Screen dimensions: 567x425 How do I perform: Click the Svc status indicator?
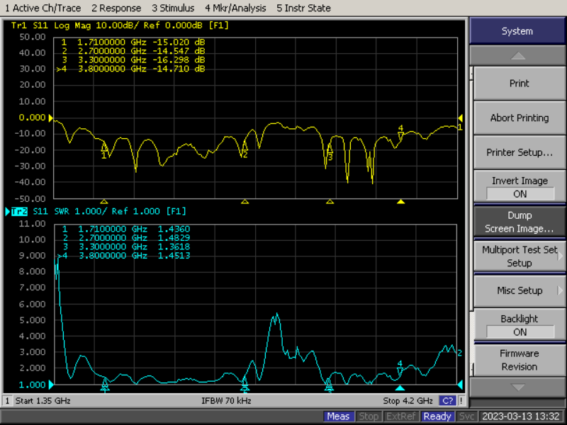click(x=466, y=416)
